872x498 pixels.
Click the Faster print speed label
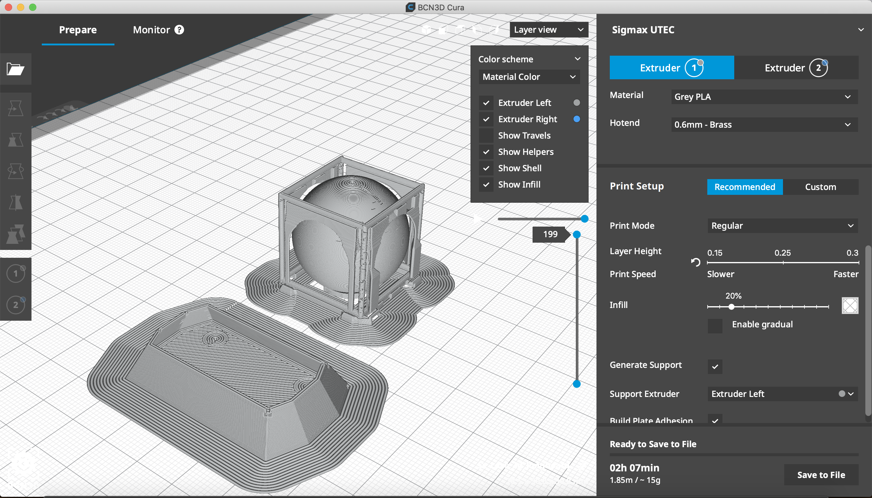(846, 274)
